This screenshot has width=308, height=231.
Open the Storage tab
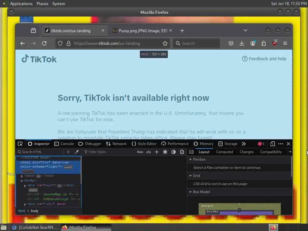pos(228,144)
